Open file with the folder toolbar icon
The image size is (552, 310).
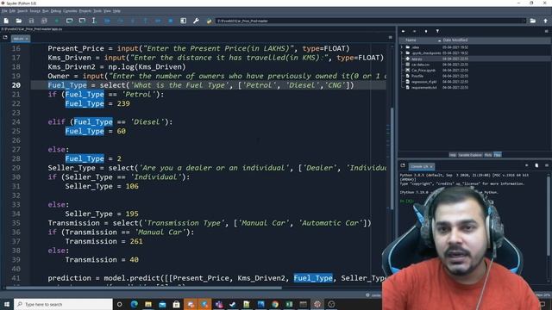coord(19,21)
